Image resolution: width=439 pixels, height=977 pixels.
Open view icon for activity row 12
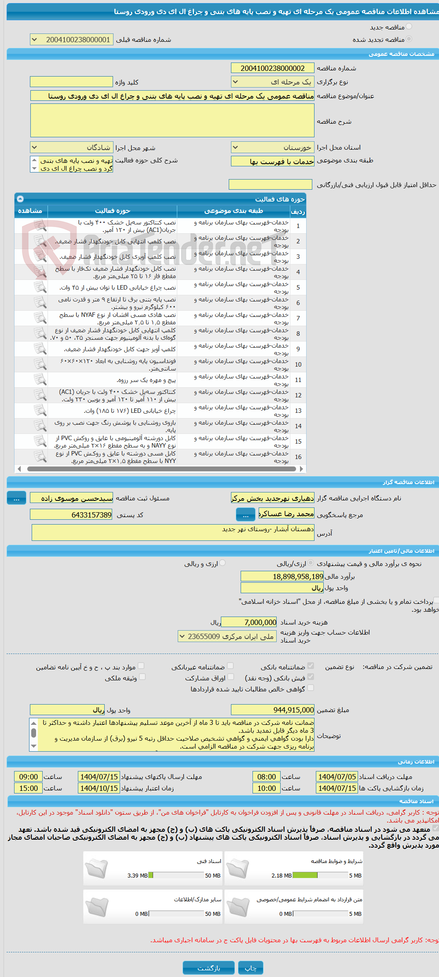[40, 395]
